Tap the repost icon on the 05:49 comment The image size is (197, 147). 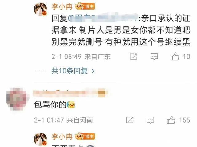click(x=133, y=57)
